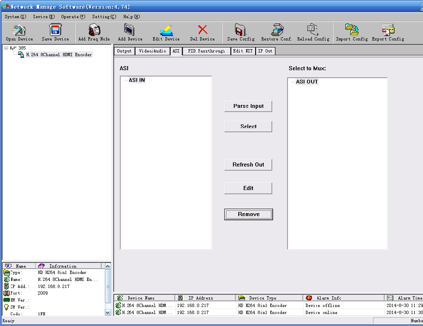
Task: Collapse the 385 tree node
Action: (x=6, y=48)
